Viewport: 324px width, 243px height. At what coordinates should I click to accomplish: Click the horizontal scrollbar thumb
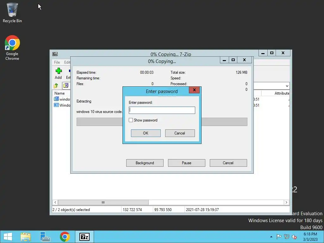coord(103,202)
